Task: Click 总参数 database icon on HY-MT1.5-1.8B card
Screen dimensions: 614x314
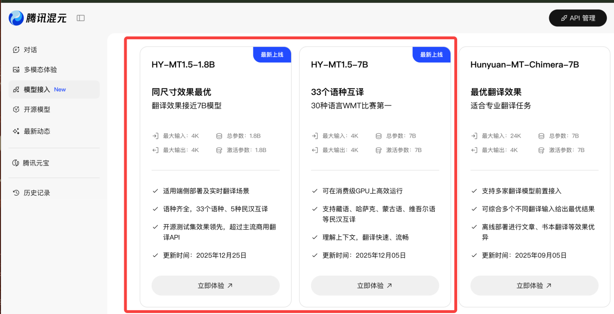Action: (x=219, y=136)
